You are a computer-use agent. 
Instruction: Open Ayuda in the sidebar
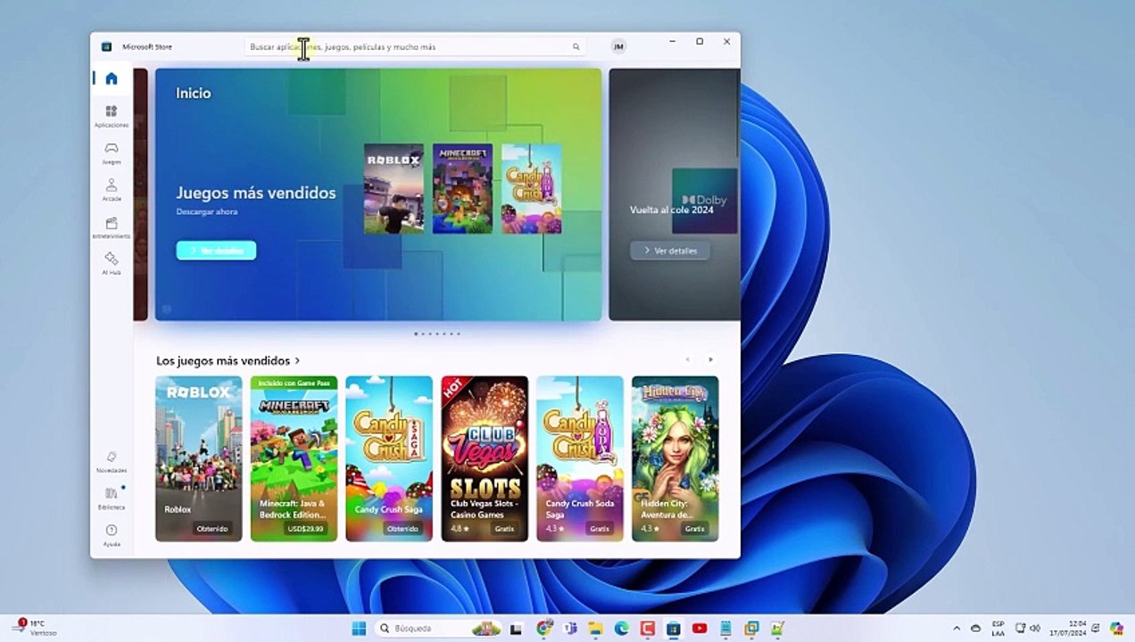click(x=112, y=534)
